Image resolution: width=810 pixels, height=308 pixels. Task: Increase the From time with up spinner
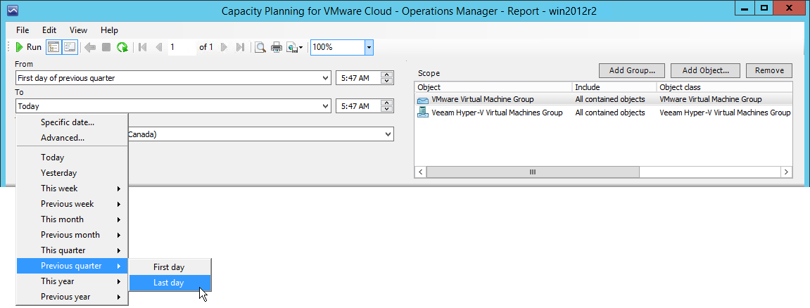386,75
